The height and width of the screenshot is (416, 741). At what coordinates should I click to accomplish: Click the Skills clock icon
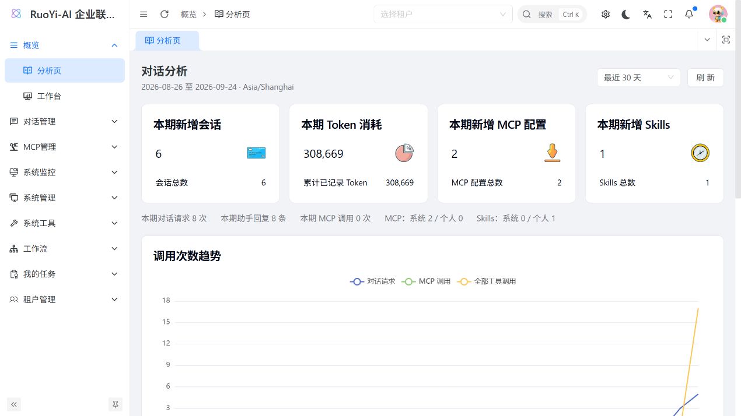700,153
